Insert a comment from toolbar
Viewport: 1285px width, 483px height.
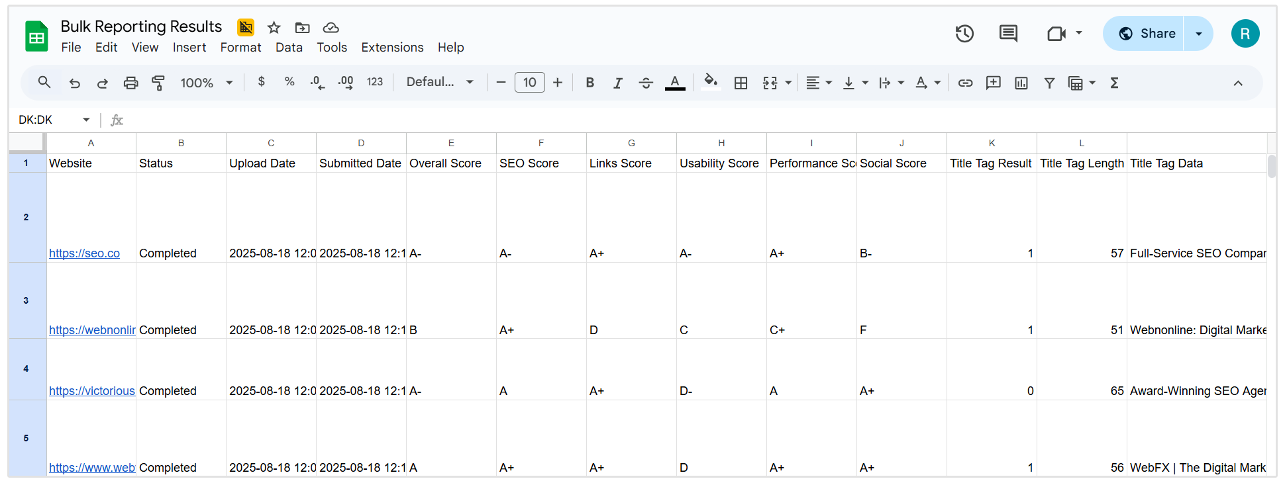[993, 83]
